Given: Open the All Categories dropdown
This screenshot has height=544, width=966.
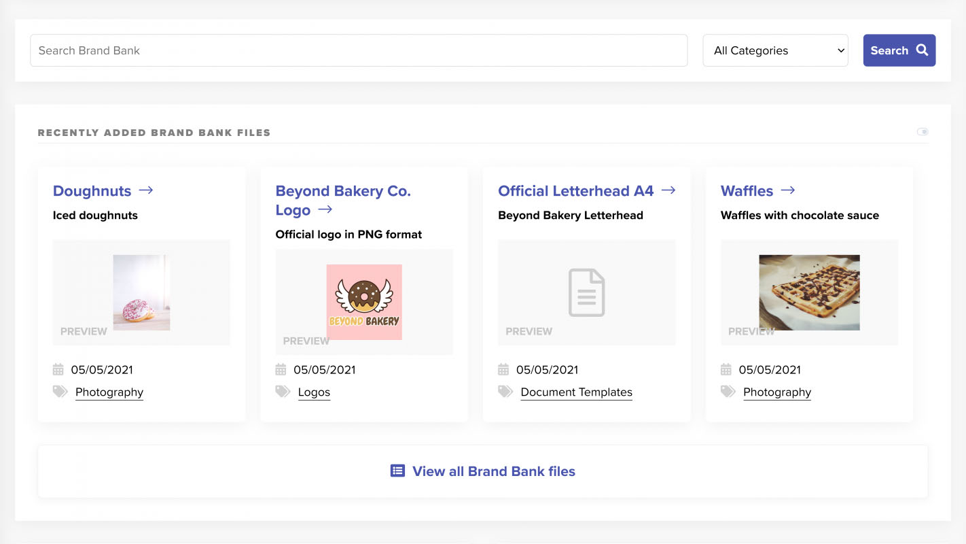Looking at the screenshot, I should (775, 50).
